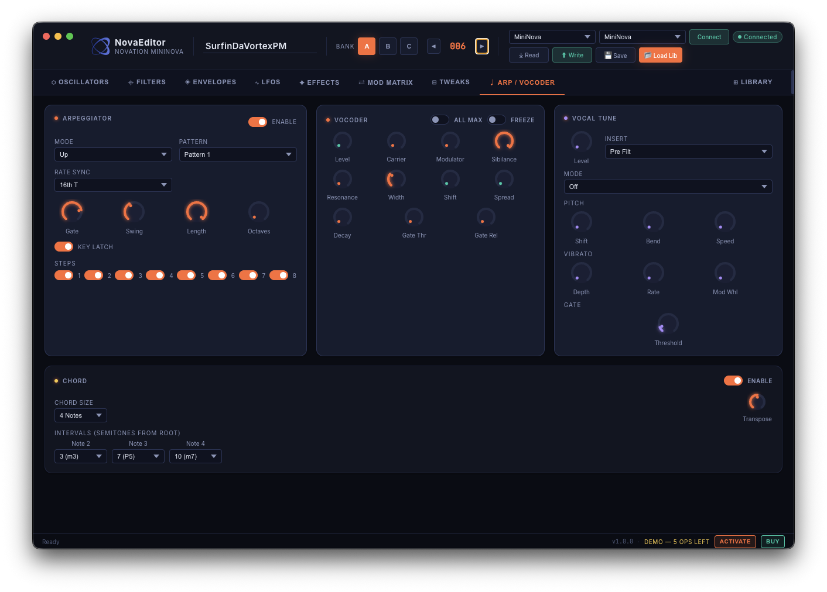
Task: Click the vibrato Depth knob
Action: [x=582, y=273]
